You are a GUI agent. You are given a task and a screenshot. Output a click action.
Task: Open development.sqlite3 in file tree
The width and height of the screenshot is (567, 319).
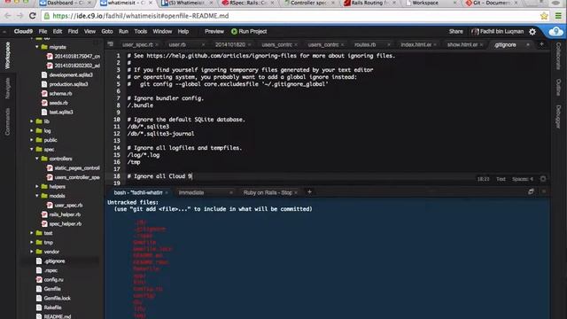[x=71, y=74]
